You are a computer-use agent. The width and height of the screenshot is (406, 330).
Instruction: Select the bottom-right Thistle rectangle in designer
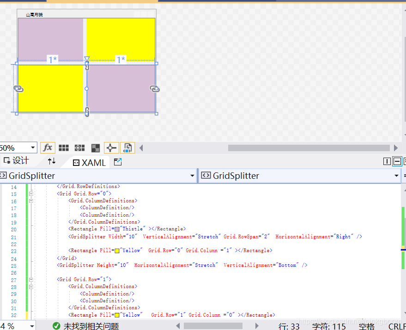121,88
